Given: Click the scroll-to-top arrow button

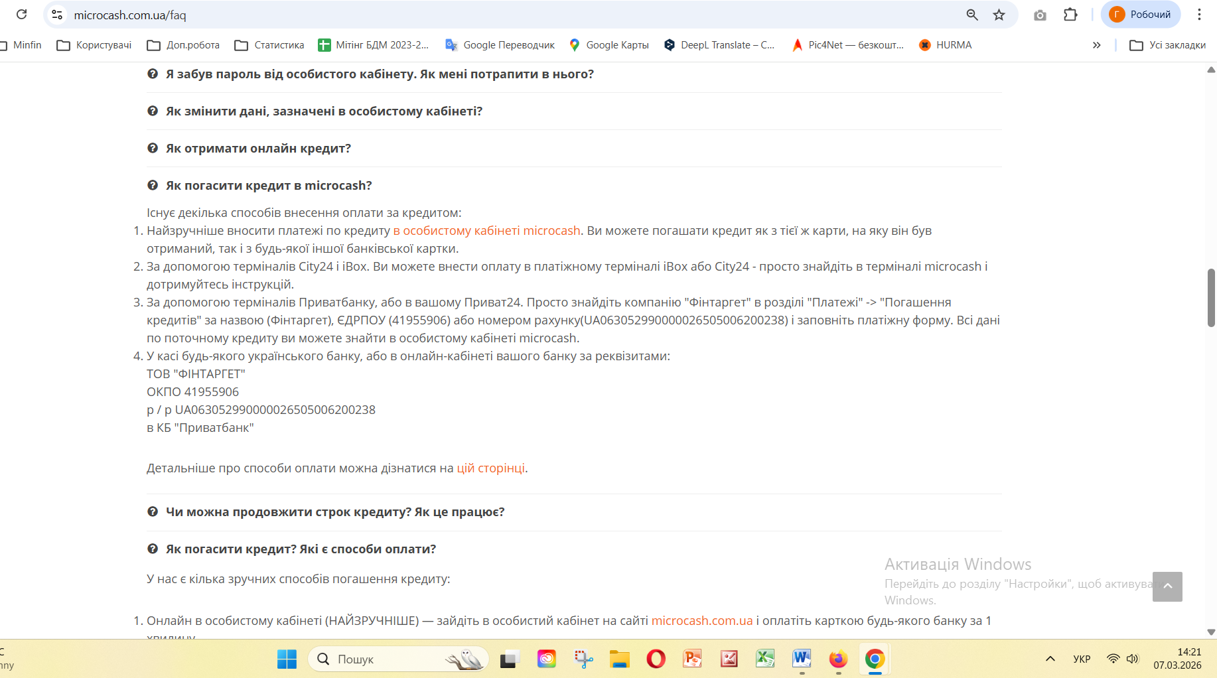Looking at the screenshot, I should tap(1167, 586).
